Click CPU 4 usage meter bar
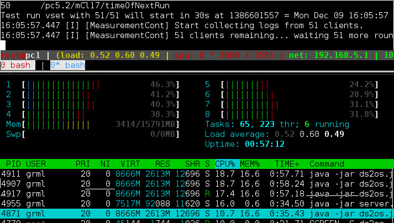Viewport: 394px width, 223px height. click(x=101, y=114)
